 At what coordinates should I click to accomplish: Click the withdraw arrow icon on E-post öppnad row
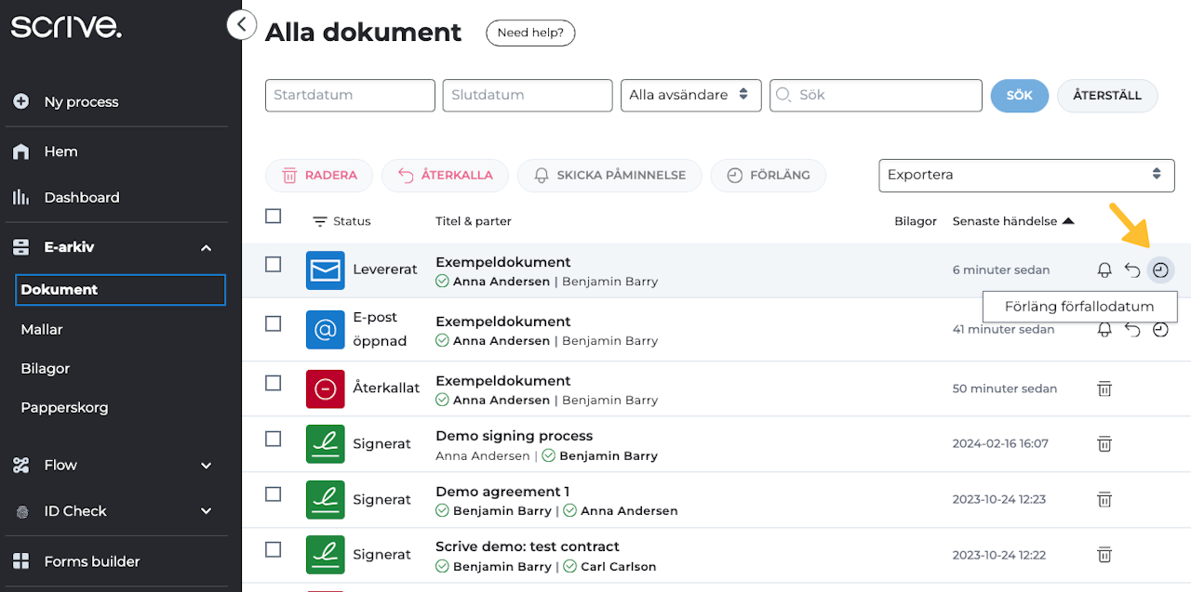(1132, 330)
